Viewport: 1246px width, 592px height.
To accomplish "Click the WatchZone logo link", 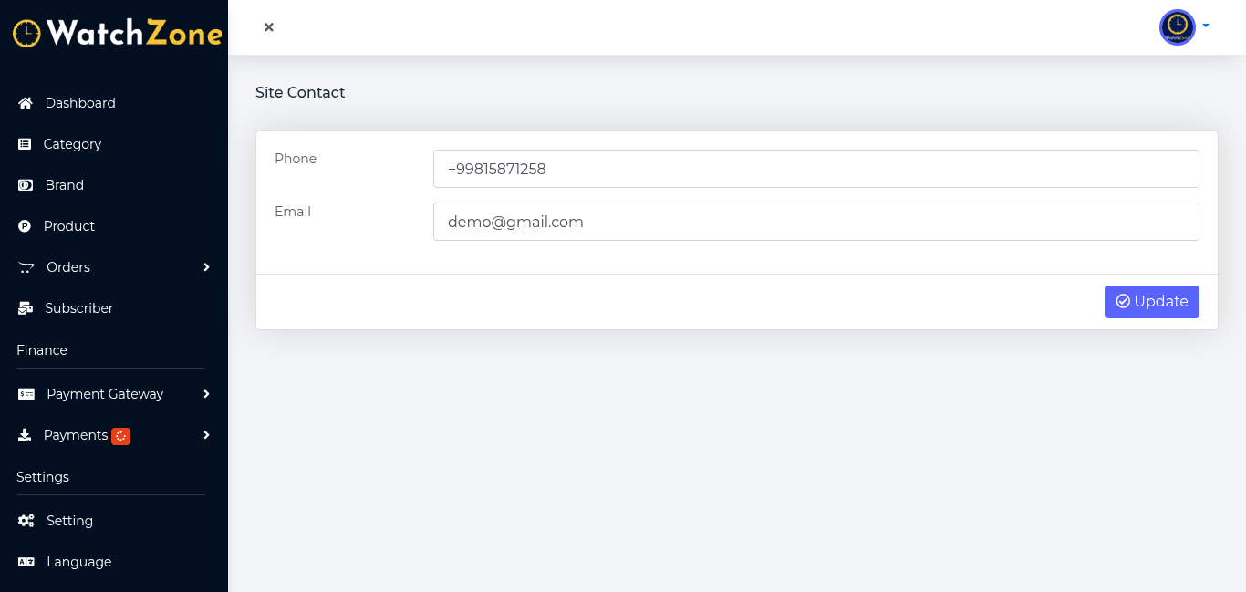I will point(117,33).
